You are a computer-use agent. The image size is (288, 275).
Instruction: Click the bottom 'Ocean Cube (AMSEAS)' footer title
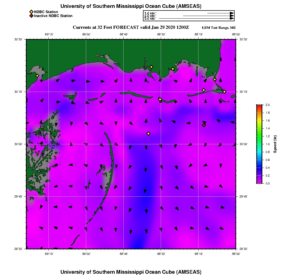[x=131, y=272]
